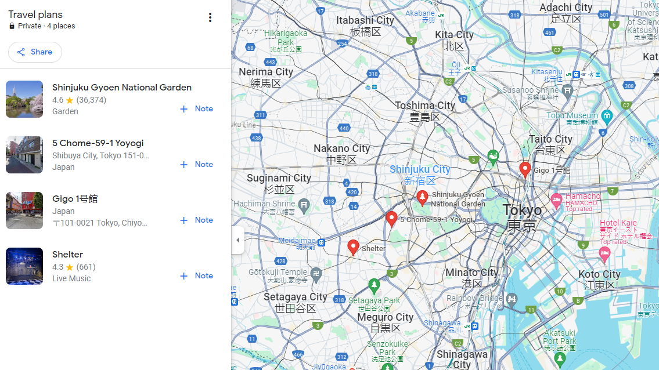This screenshot has width=659, height=370.
Task: Add a note to Shinjuku Gyoen National Garden
Action: tap(196, 109)
